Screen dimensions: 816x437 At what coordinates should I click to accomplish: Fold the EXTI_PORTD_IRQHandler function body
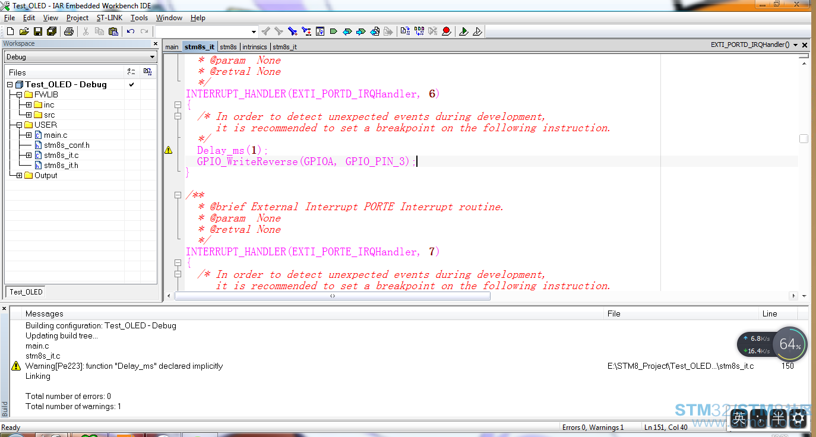click(x=178, y=105)
